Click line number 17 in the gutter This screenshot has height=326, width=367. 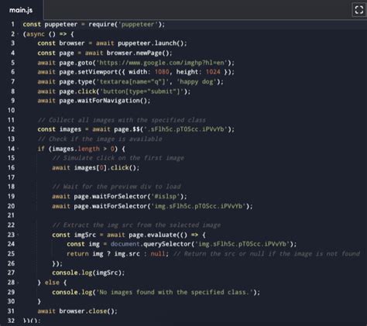point(11,177)
